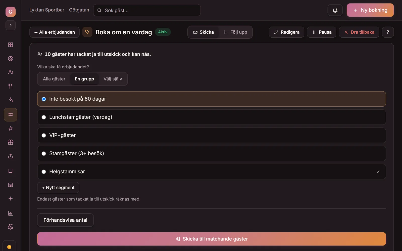402x251 pixels.
Task: Open help with the question mark button
Action: pyautogui.click(x=388, y=32)
